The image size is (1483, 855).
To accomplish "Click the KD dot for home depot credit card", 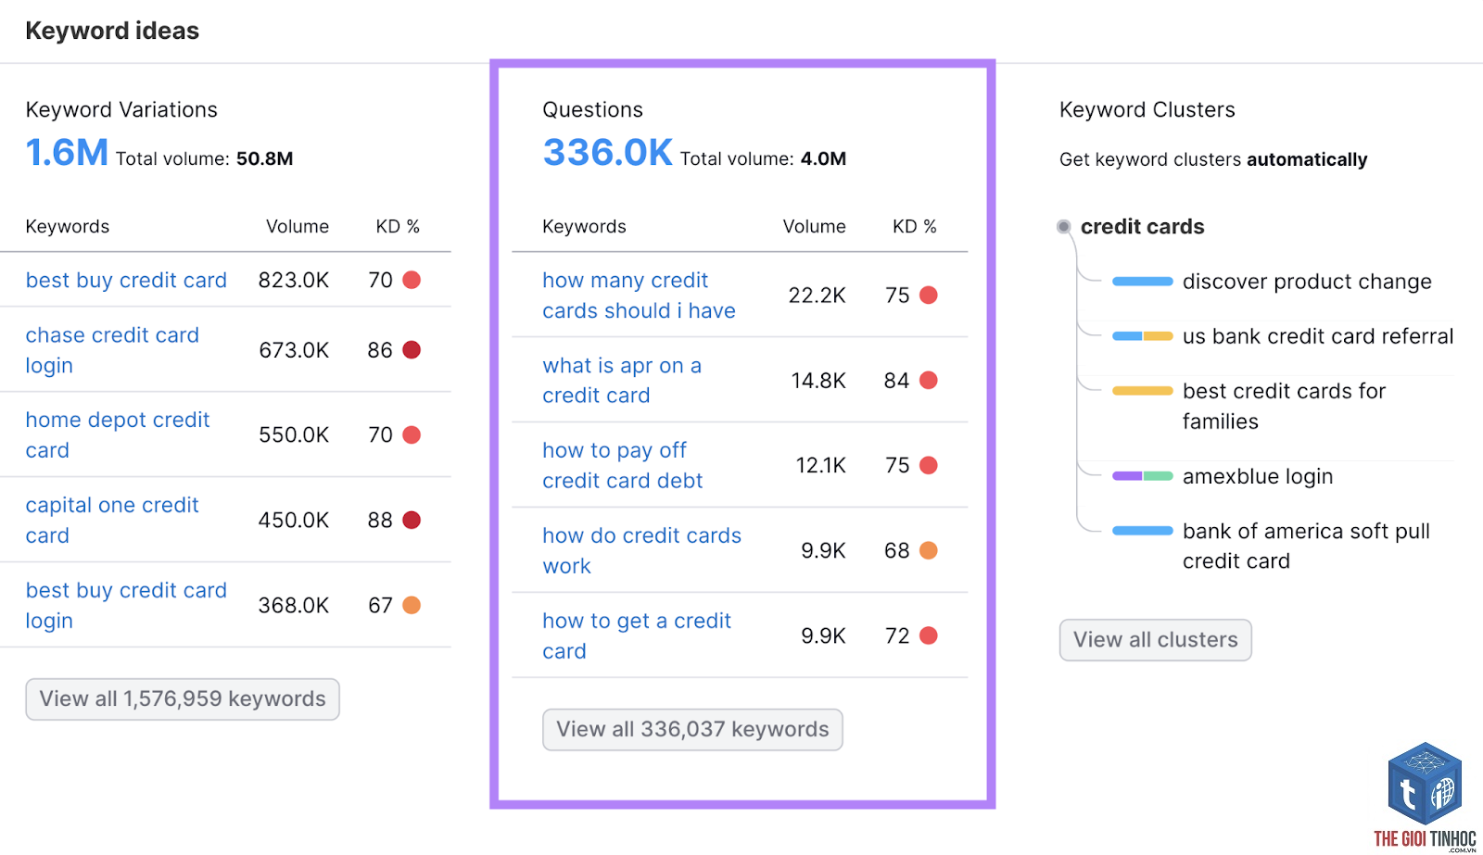I will pyautogui.click(x=412, y=434).
